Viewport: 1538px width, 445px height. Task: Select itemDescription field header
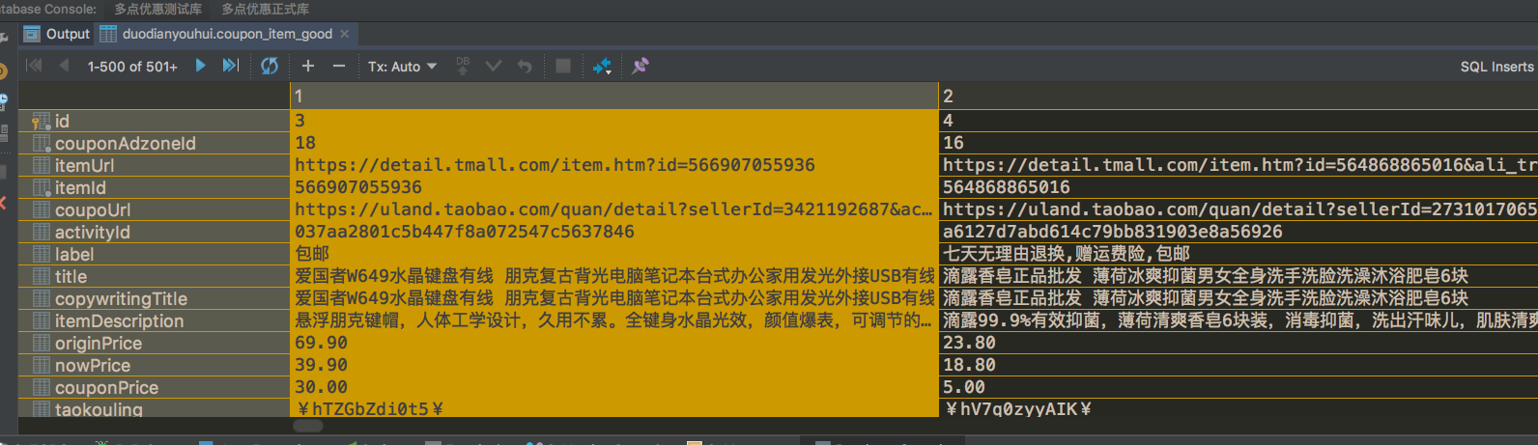tap(155, 320)
